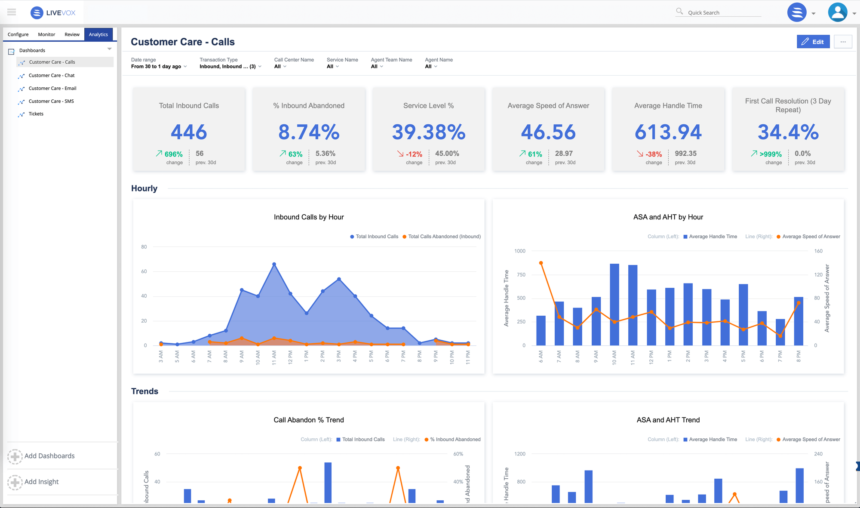Click the LiveVox logo
This screenshot has width=860, height=508.
click(x=52, y=12)
